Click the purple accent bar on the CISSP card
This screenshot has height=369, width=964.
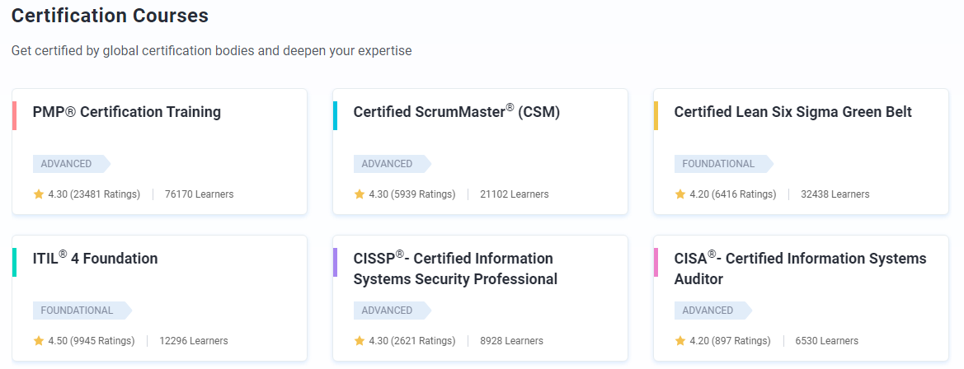pos(335,262)
